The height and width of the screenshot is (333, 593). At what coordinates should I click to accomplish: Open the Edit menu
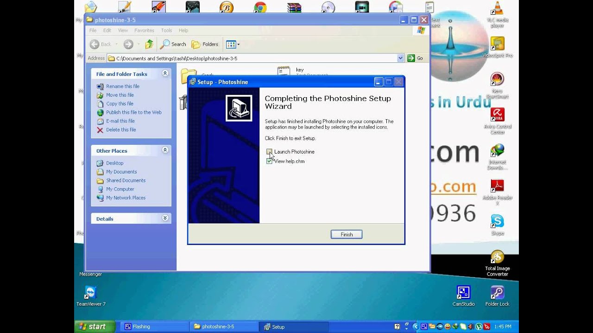coord(107,31)
